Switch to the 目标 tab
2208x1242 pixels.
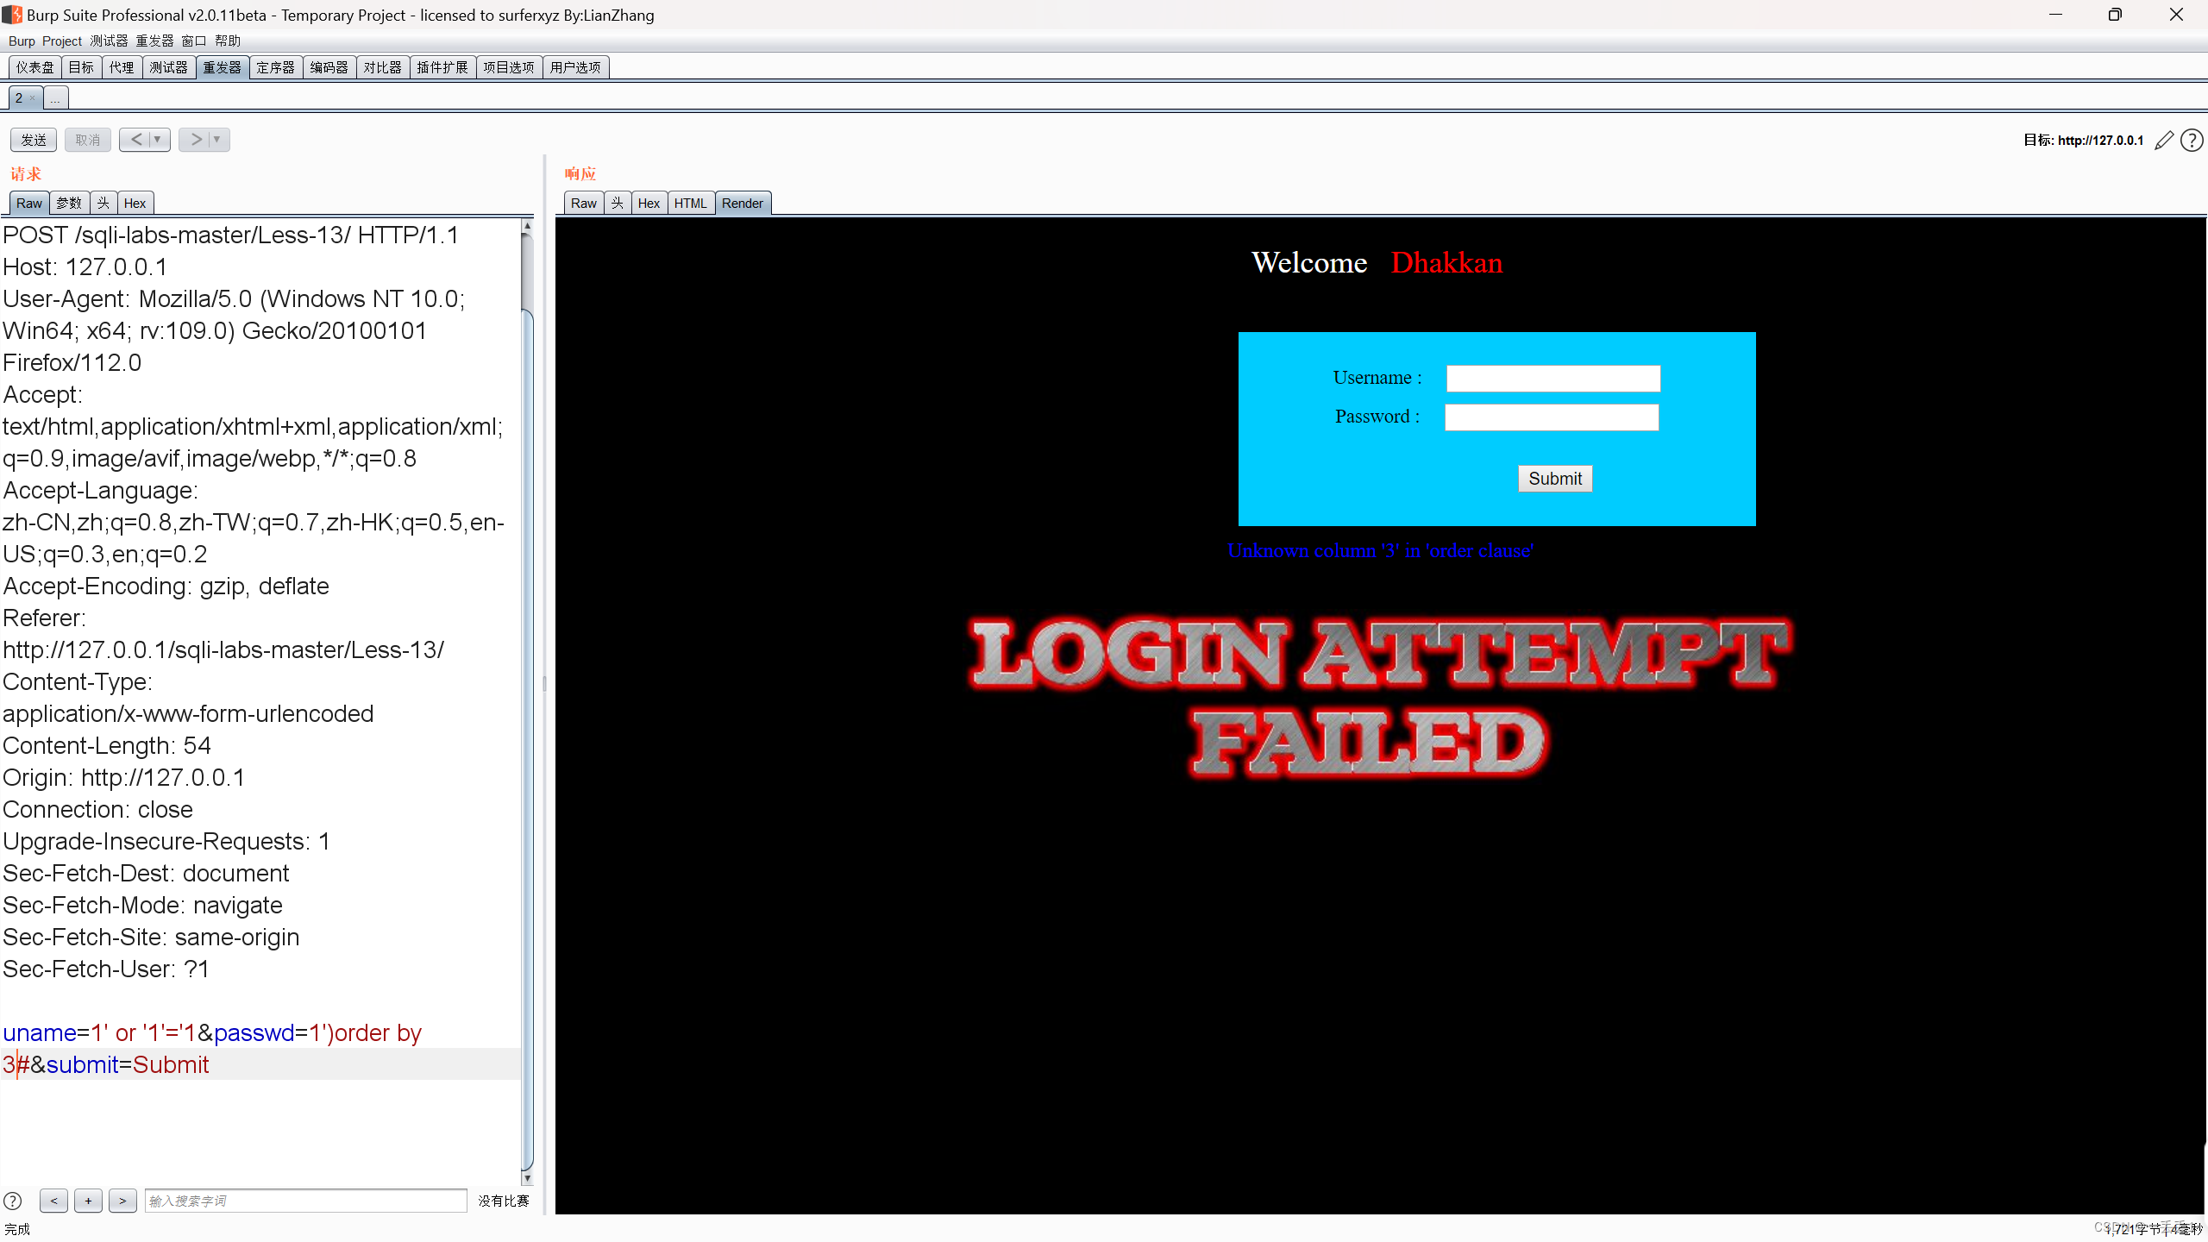pyautogui.click(x=81, y=67)
